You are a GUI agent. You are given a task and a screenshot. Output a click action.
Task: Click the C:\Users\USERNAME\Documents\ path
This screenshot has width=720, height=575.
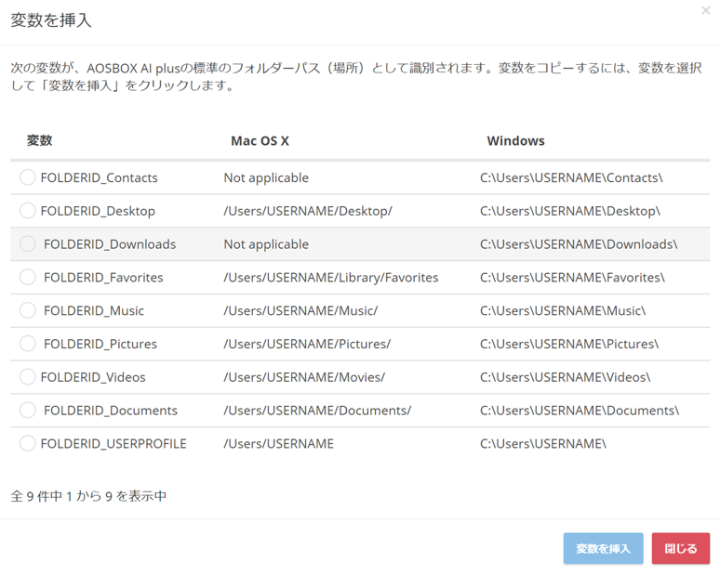pos(580,411)
